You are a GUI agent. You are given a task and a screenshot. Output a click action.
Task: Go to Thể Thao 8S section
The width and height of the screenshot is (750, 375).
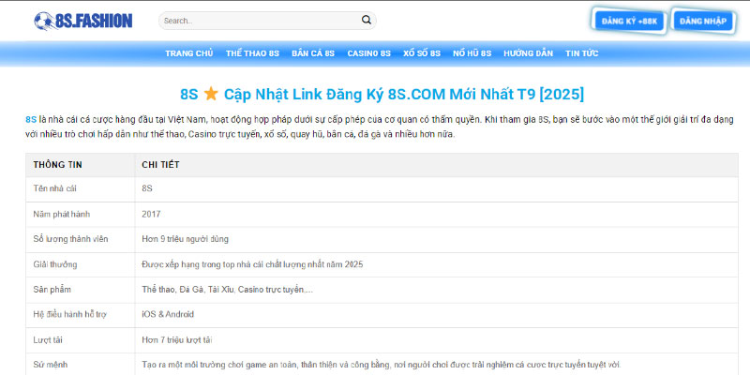pos(253,53)
